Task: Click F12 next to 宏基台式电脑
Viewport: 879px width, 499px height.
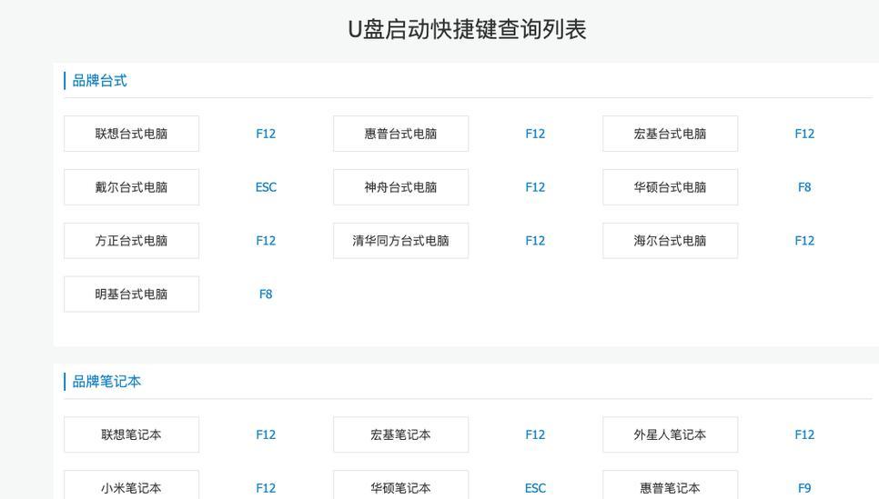Action: 804,134
